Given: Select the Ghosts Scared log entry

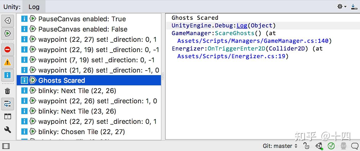Looking at the screenshot, I should click(x=62, y=80).
